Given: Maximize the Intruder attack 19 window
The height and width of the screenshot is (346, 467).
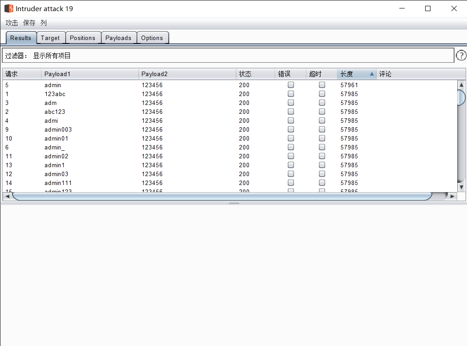Looking at the screenshot, I should (x=428, y=8).
